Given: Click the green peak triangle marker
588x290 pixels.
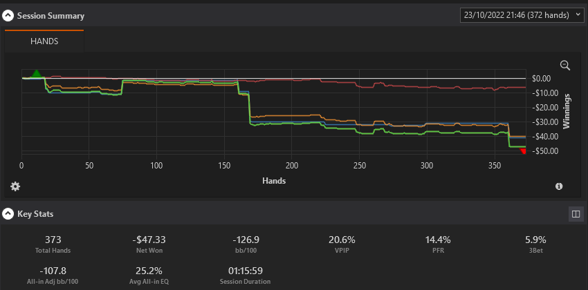Looking at the screenshot, I should click(36, 73).
